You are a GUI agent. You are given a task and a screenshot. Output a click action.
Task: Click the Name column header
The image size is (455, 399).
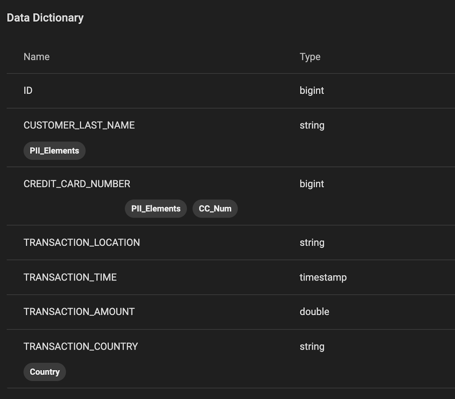pos(37,57)
